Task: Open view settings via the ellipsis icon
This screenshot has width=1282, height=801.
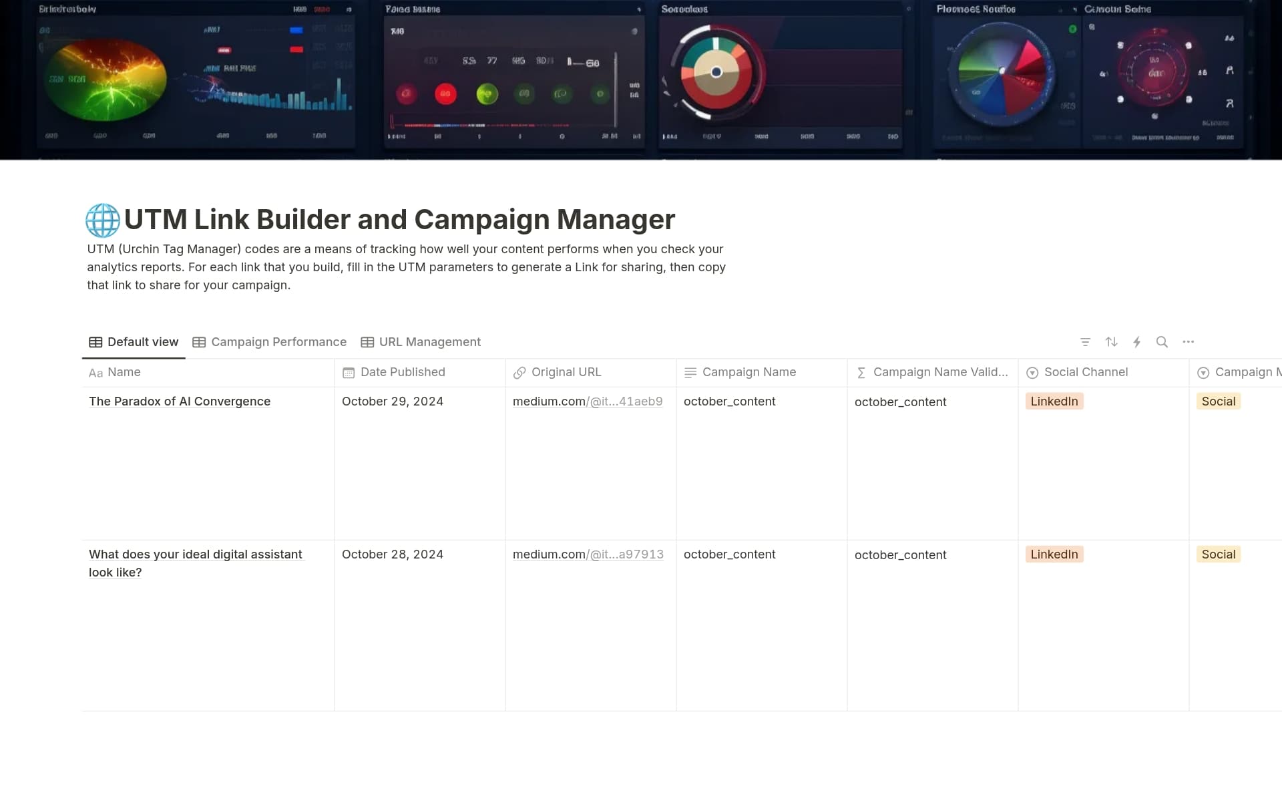Action: coord(1189,341)
